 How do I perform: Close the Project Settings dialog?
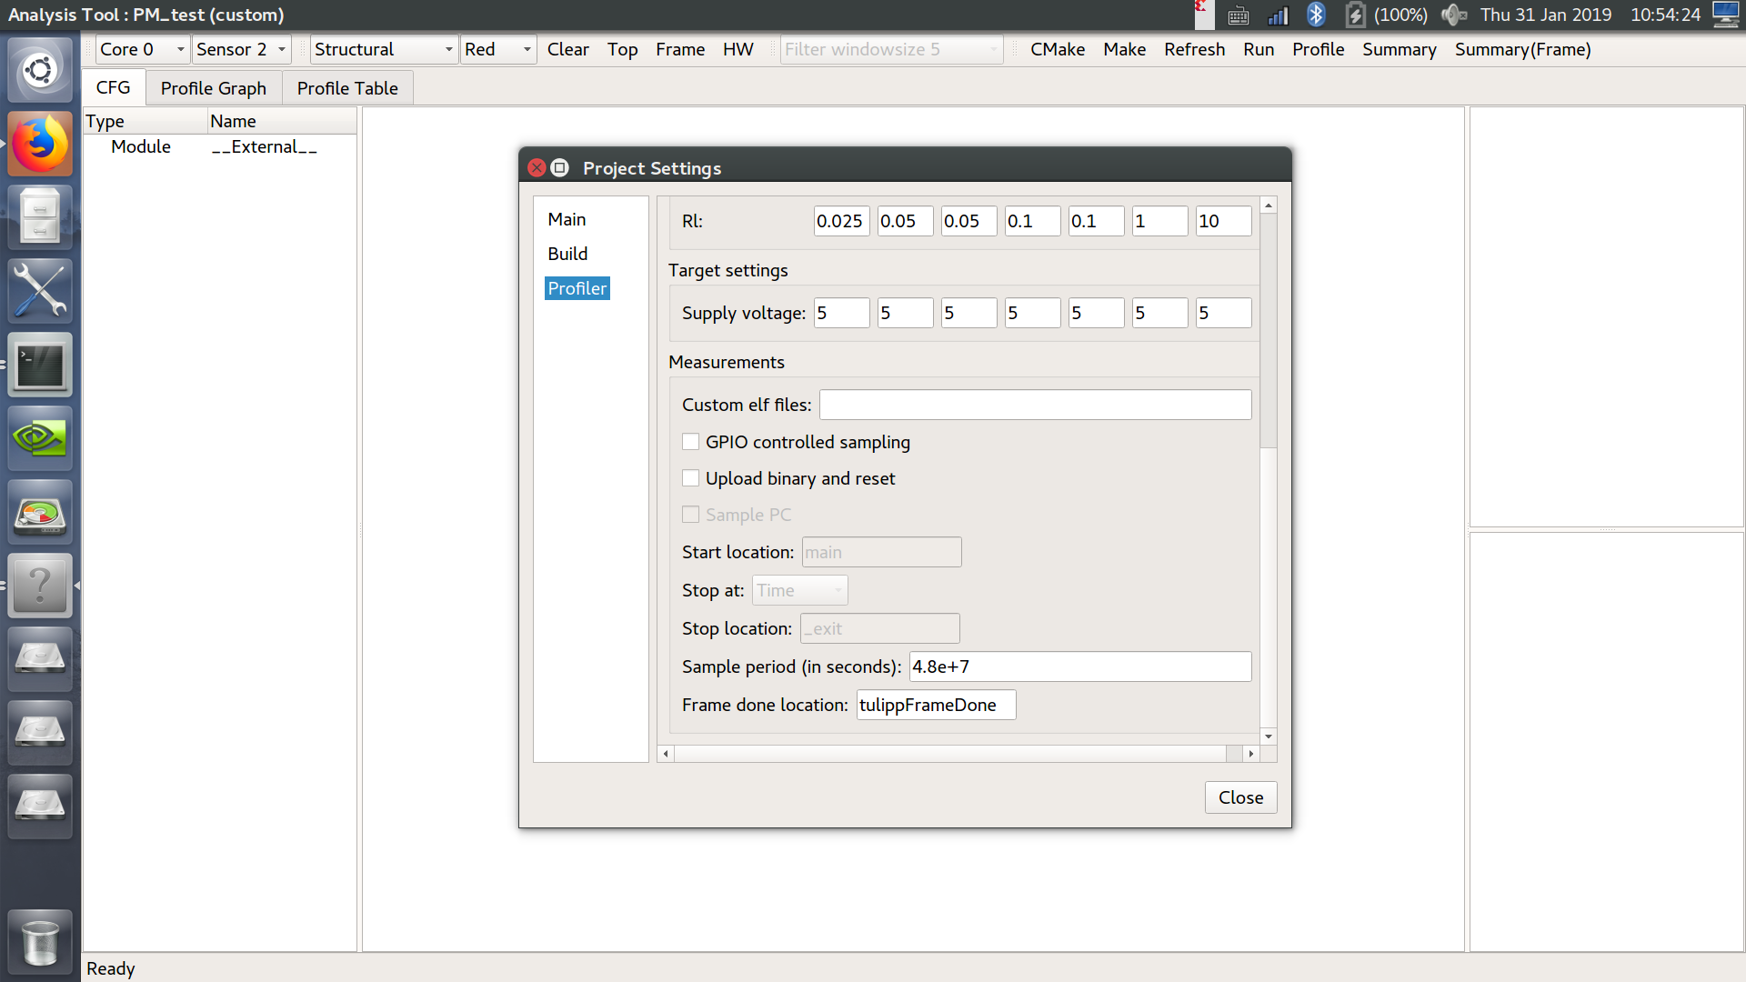1240,797
